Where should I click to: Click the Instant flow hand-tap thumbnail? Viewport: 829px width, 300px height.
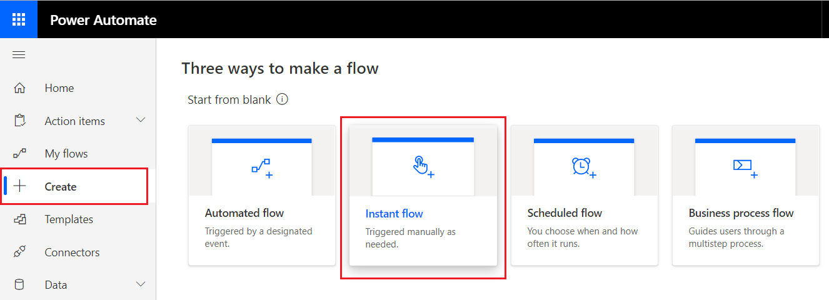tap(423, 167)
